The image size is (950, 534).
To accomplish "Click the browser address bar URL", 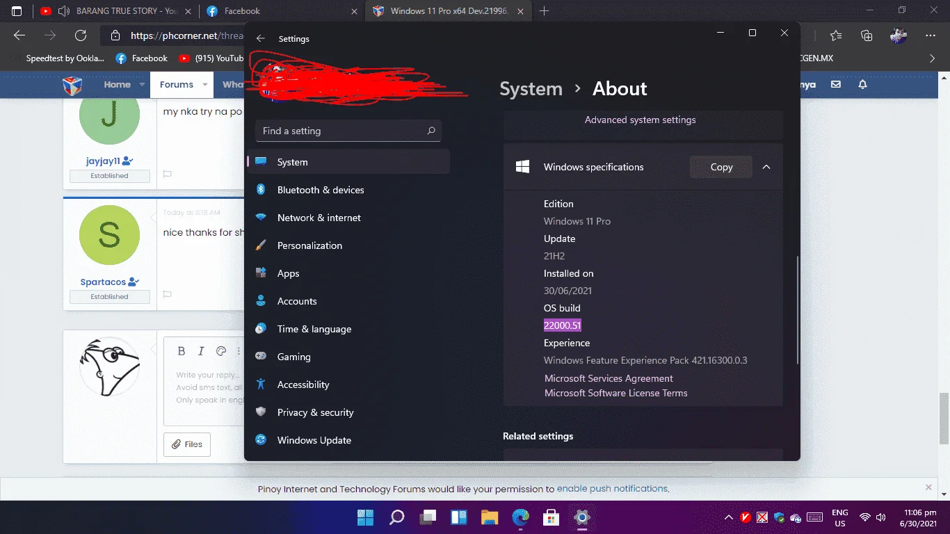I will 186,36.
